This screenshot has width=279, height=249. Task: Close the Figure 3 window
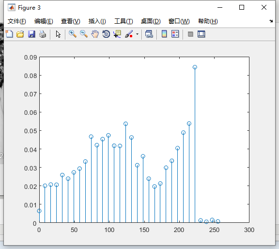point(264,7)
